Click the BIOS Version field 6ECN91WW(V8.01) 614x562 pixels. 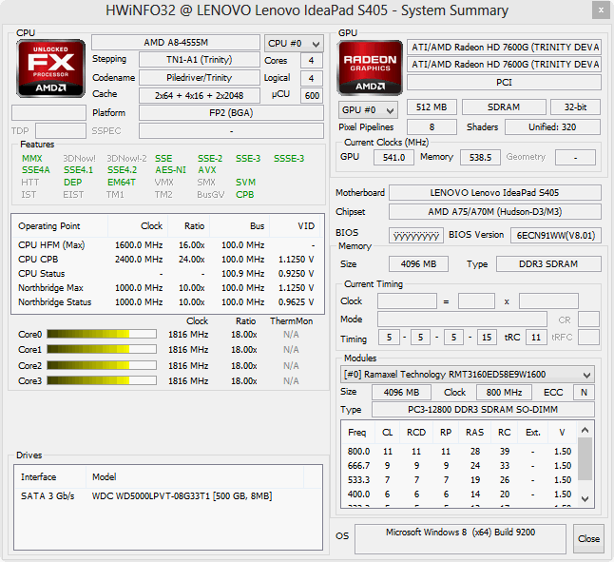coord(556,236)
